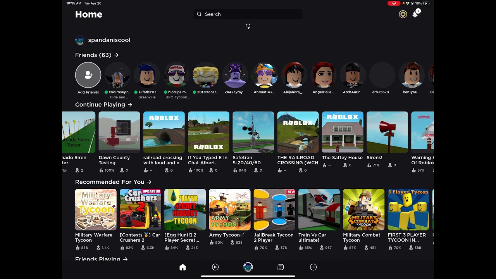The image size is (496, 279).
Task: Tap the search magnifier icon
Action: click(x=199, y=14)
